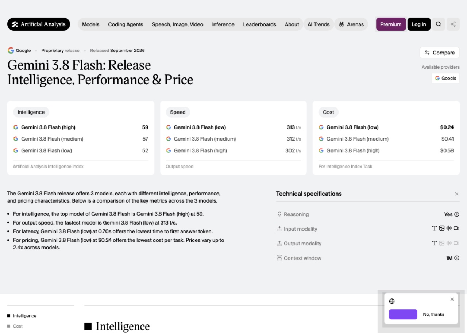
Task: Click the $0.41 cost value
Action: click(448, 139)
